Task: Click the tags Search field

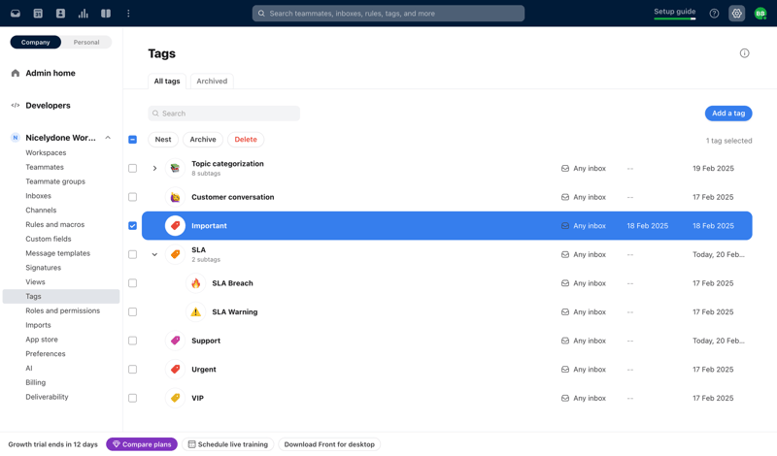Action: (224, 114)
